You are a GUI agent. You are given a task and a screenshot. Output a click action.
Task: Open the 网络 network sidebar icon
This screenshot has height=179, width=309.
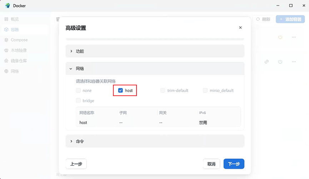6,71
